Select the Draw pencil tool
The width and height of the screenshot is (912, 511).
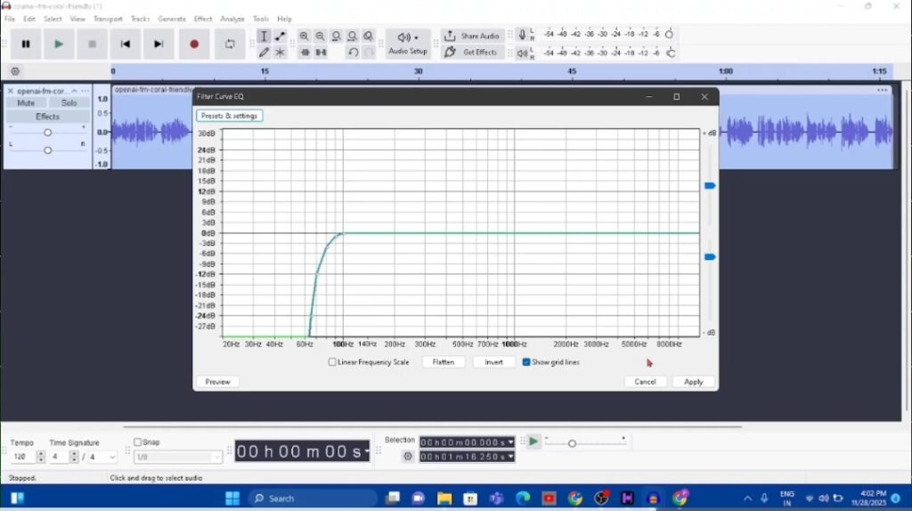point(264,53)
